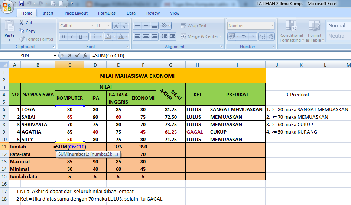Image resolution: width=351 pixels, height=205 pixels.
Task: Decrease font size with Shrink Font
Action: 124,26
